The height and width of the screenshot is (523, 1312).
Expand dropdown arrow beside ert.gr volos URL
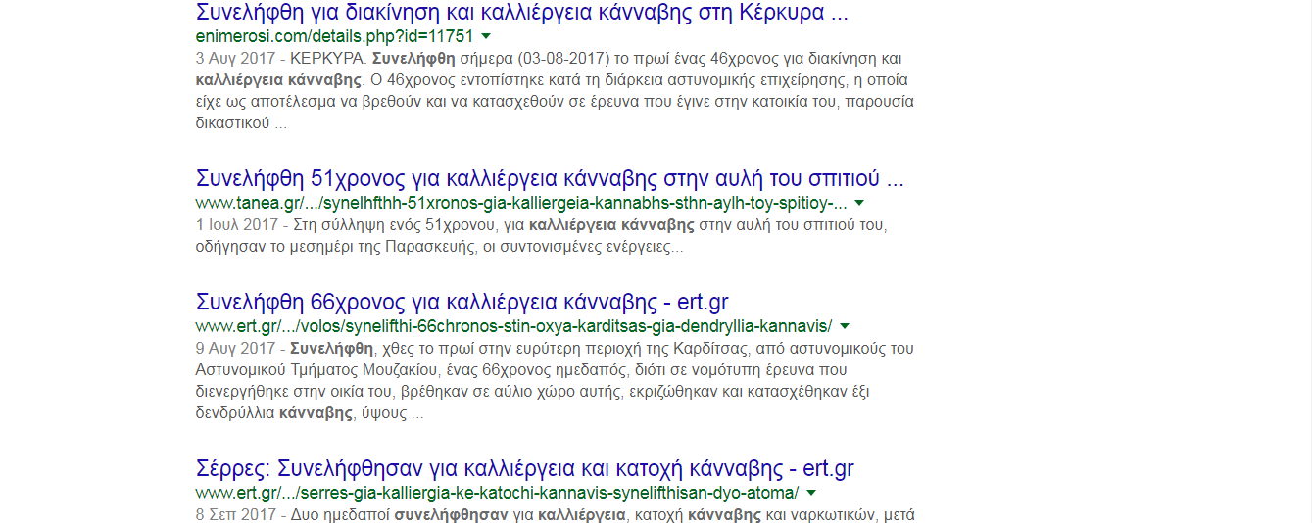(845, 326)
